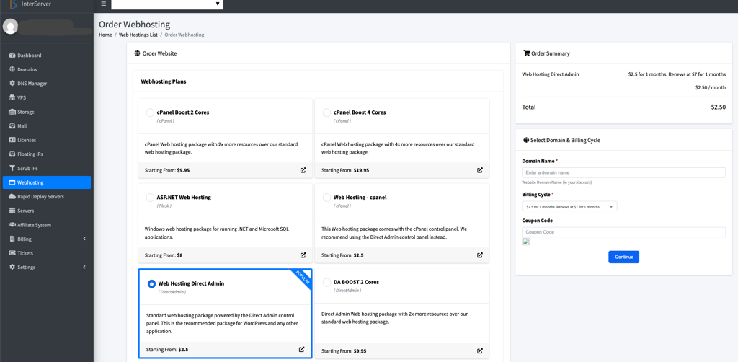The height and width of the screenshot is (362, 738).
Task: Open the top bar dropdown selector
Action: click(167, 4)
